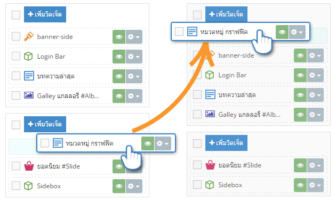
Task: Click the bottom-right เพิ่มวิดเจ็ต add widget button
Action: (226, 143)
